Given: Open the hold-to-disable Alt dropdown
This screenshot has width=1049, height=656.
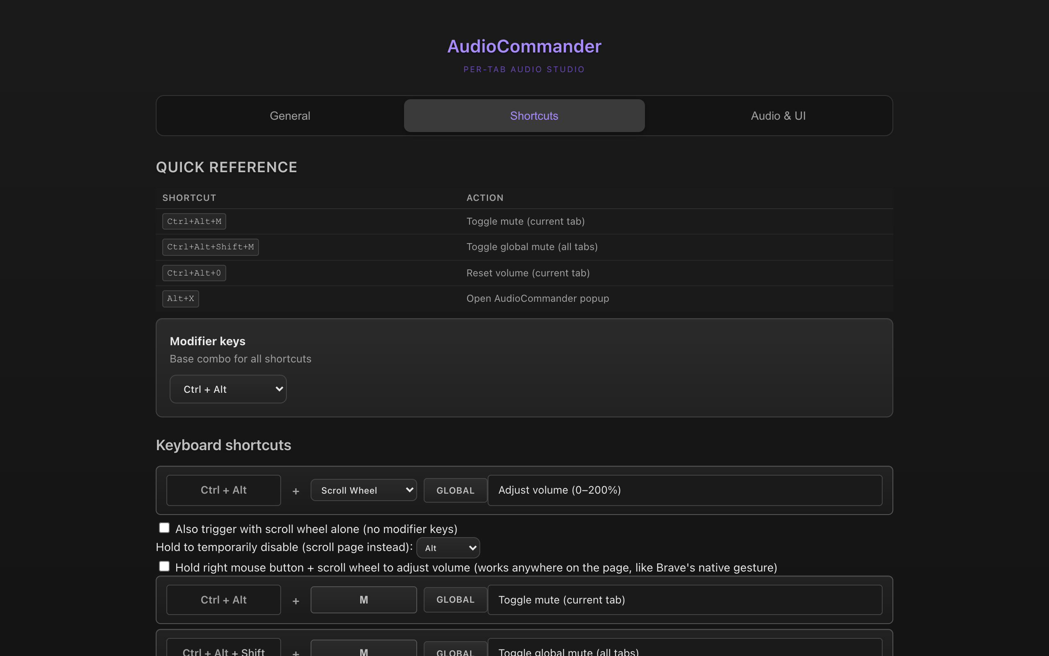Looking at the screenshot, I should (x=448, y=548).
